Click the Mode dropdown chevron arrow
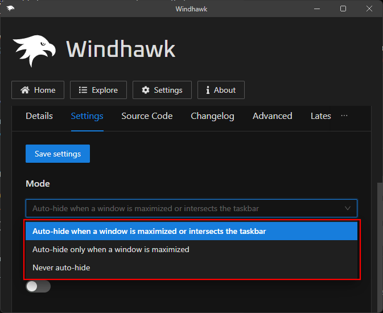 [348, 208]
